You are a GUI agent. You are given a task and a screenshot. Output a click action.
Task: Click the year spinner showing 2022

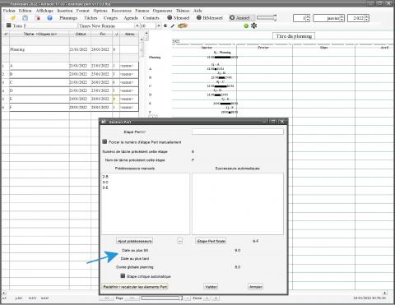click(358, 18)
